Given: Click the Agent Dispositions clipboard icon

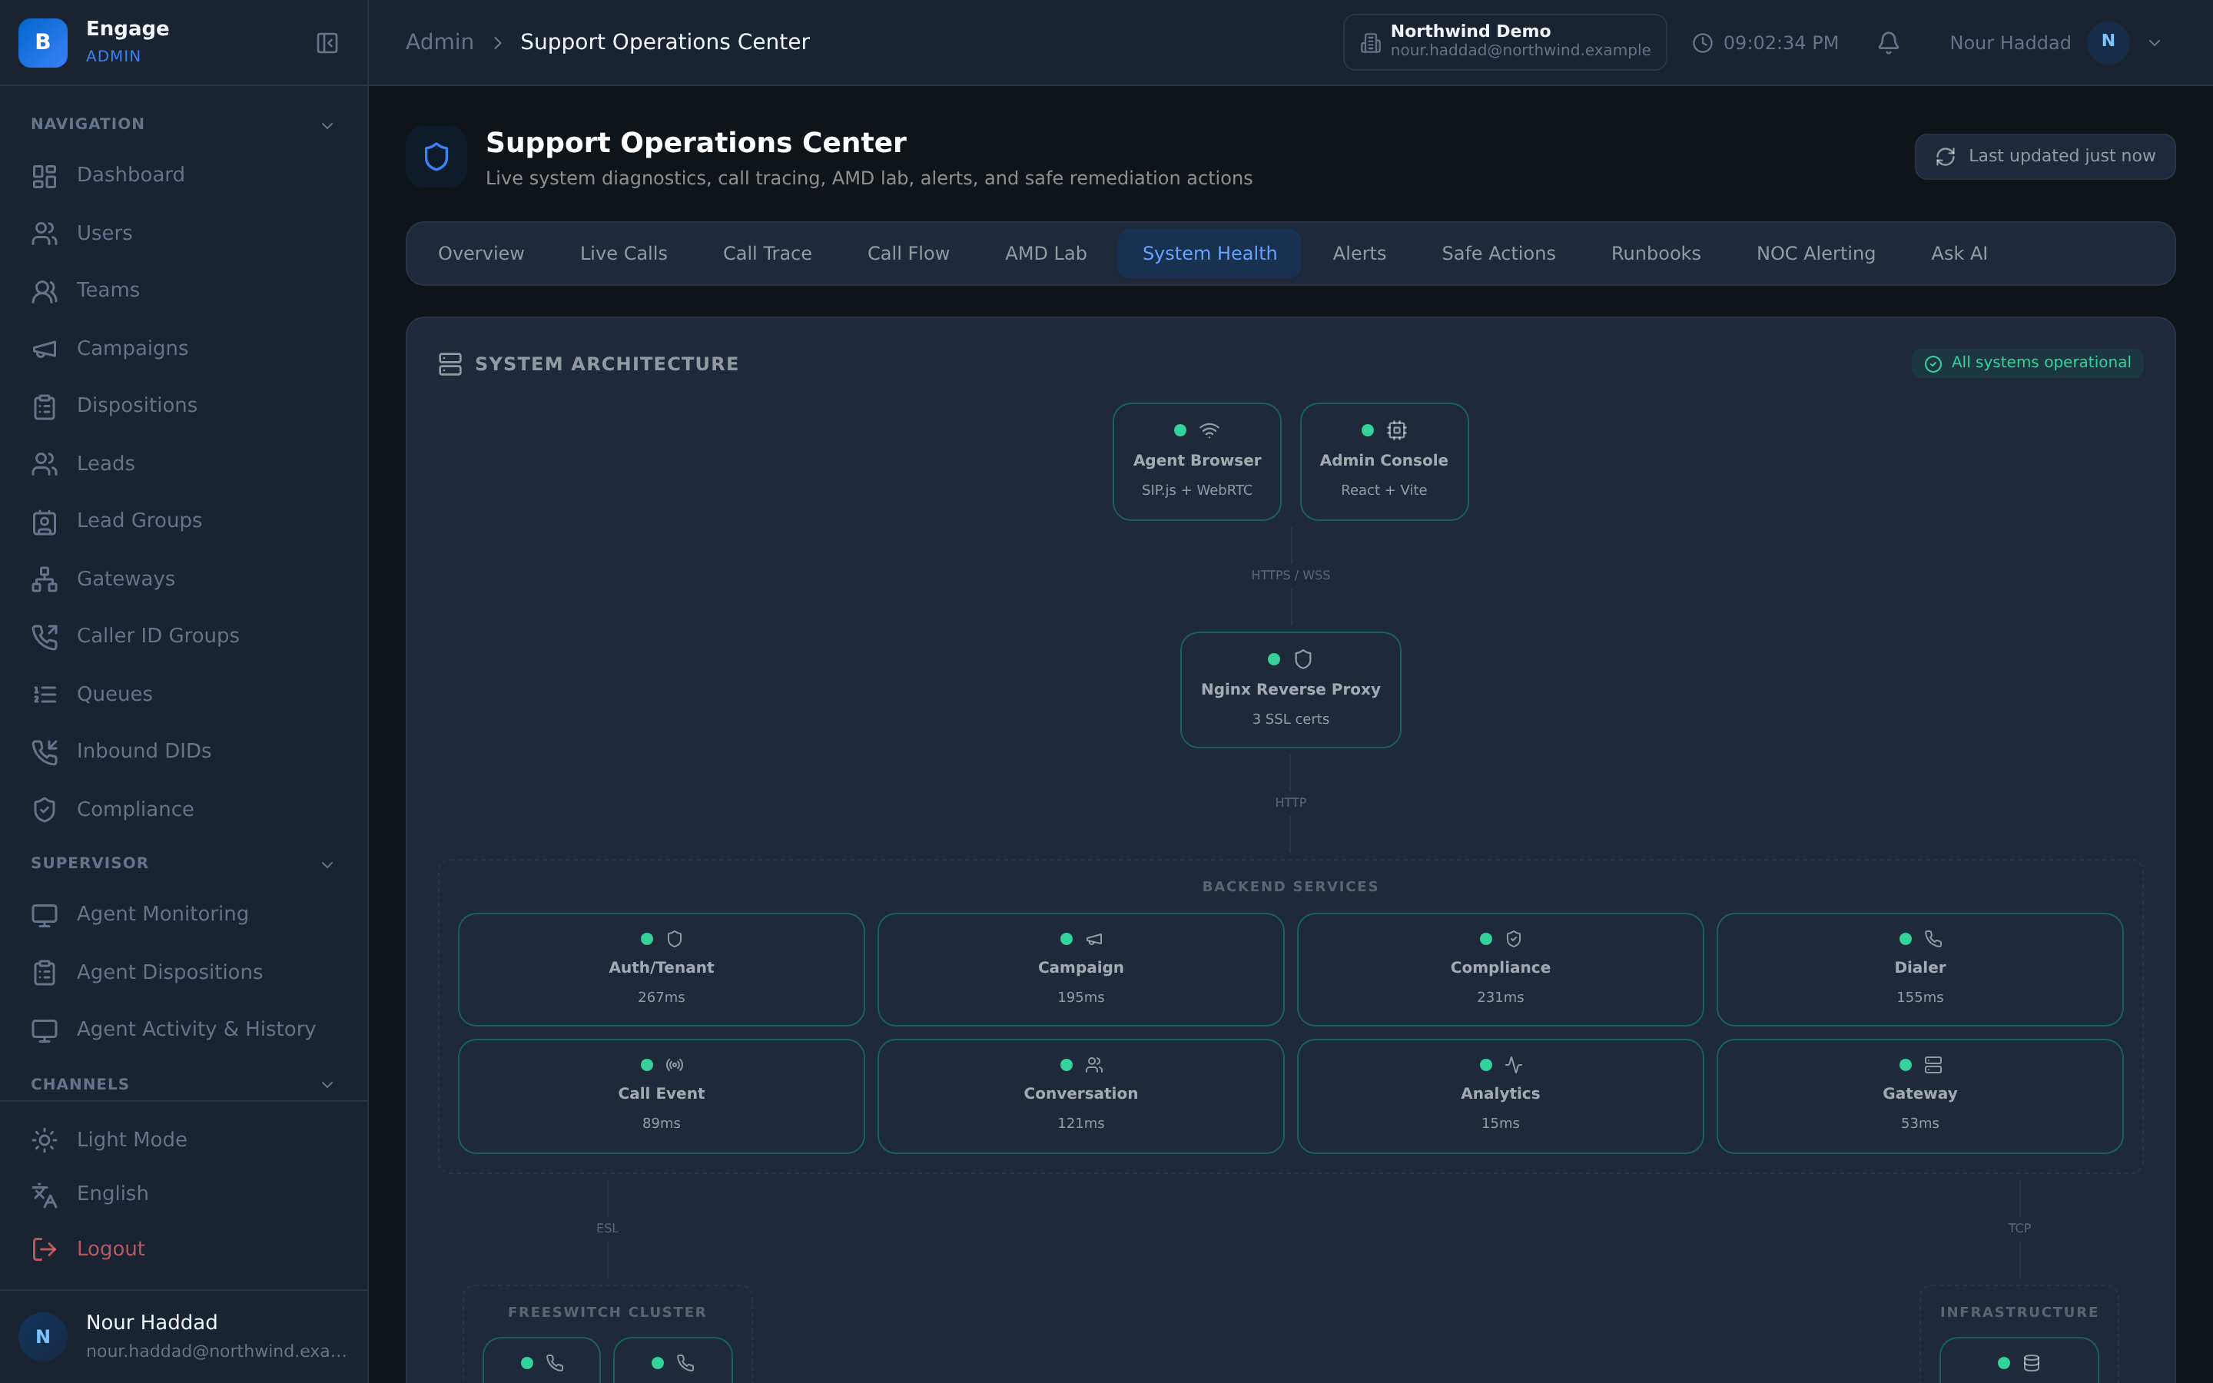Looking at the screenshot, I should [x=44, y=972].
